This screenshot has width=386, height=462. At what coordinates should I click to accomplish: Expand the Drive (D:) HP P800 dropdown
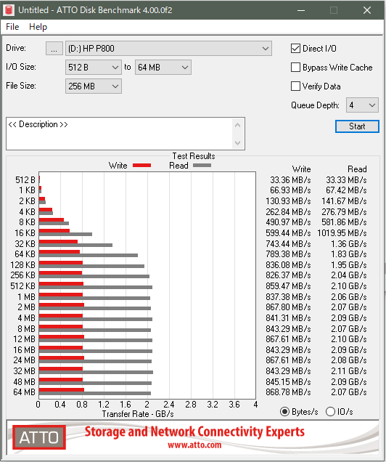click(x=168, y=49)
